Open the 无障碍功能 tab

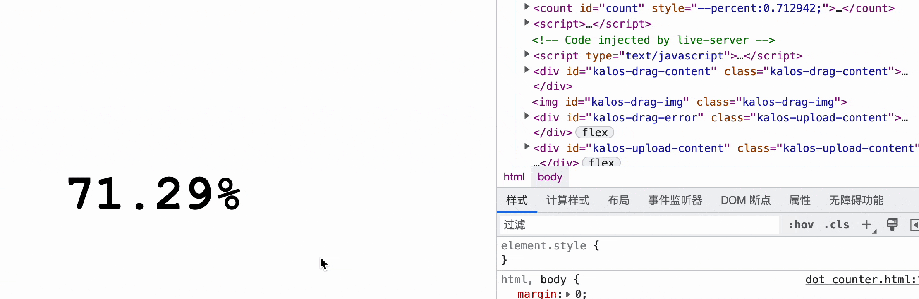pos(856,201)
